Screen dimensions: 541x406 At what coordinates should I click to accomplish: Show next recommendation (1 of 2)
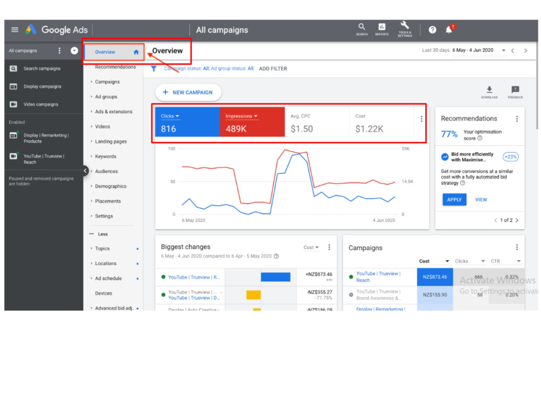click(517, 220)
